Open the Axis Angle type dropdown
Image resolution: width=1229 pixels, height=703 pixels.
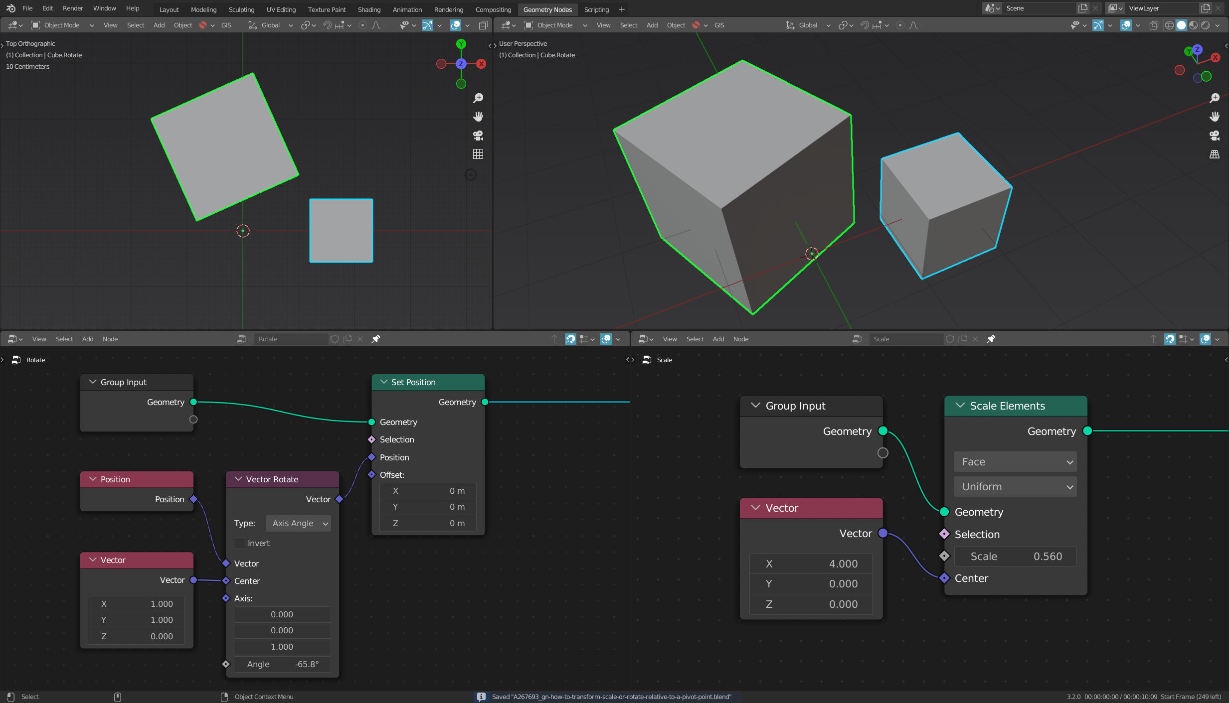299,523
